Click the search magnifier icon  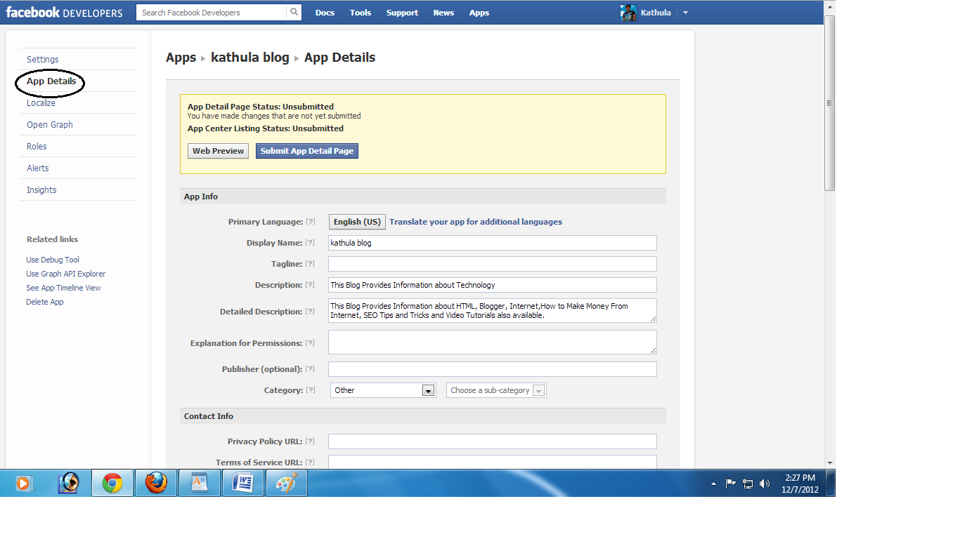pos(294,12)
